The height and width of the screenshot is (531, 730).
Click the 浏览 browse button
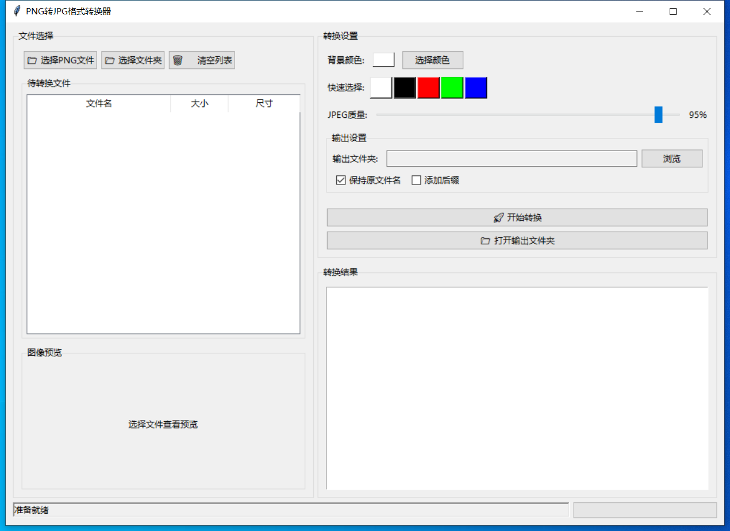pos(672,159)
